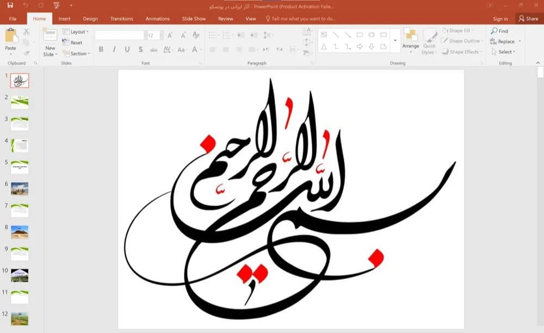Screen dimensions: 544x333
Task: Click the Redo icon in Quick Access
Action: click(41, 5)
